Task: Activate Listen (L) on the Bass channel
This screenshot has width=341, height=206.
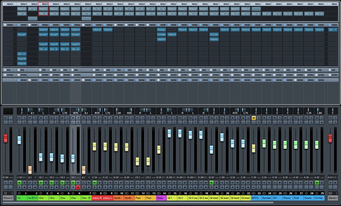Action: point(159,123)
